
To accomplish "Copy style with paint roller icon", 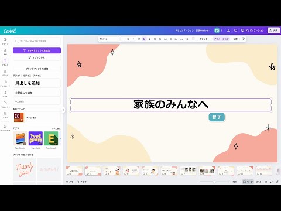I will pos(243,39).
